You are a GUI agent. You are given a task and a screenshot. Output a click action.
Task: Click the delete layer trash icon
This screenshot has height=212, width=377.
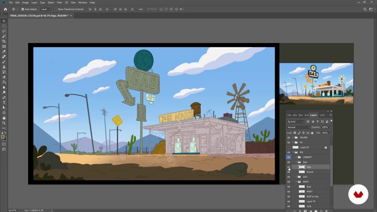click(326, 211)
